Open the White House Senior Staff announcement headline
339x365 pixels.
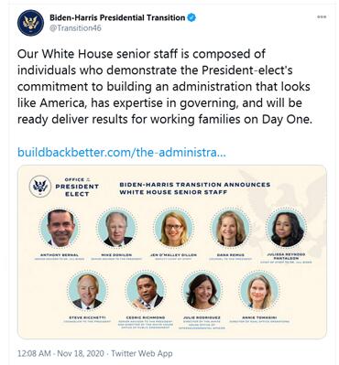[x=195, y=188]
